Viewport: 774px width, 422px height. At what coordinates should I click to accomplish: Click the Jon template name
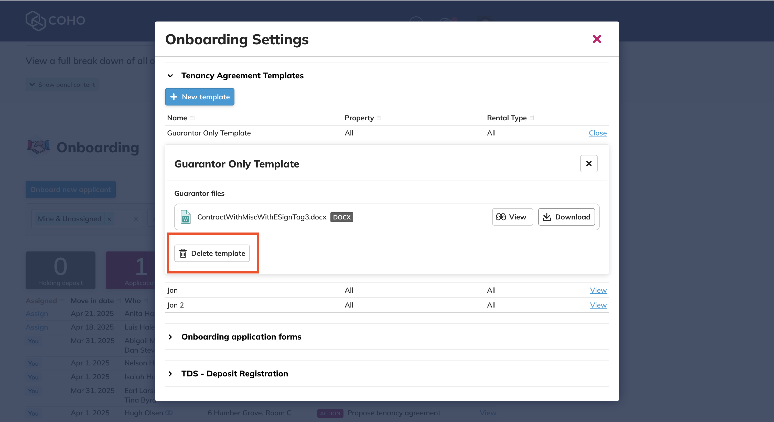pos(173,290)
